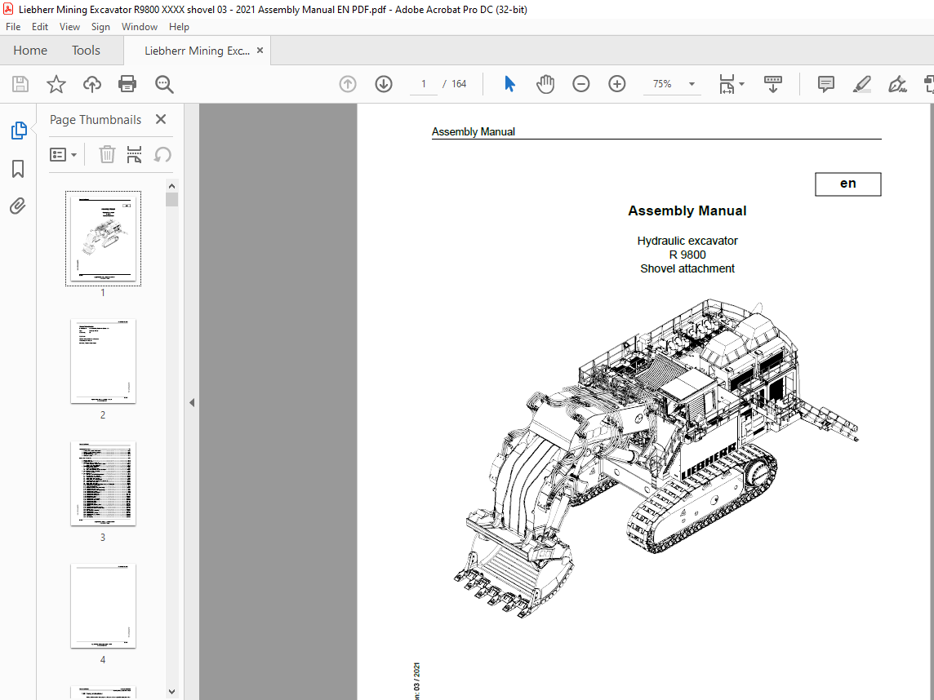934x700 pixels.
Task: Click the print pages thumbnail icon
Action: coord(134,155)
